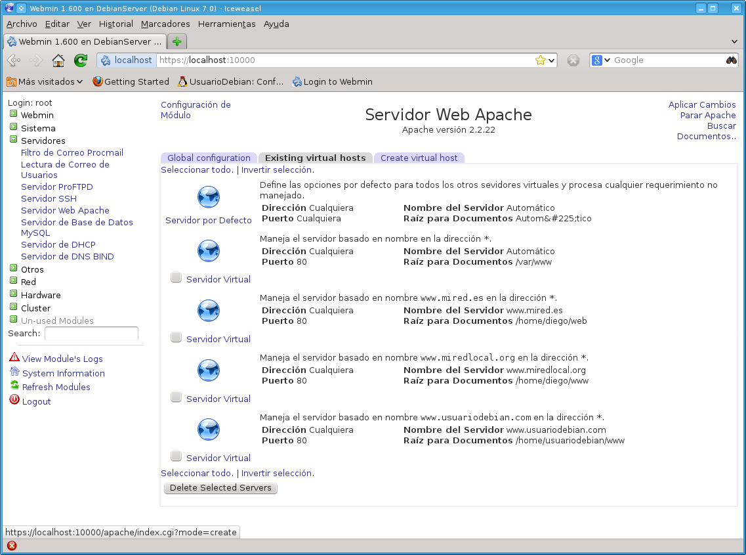Click the Getting Started Firefox bookmark

[131, 81]
